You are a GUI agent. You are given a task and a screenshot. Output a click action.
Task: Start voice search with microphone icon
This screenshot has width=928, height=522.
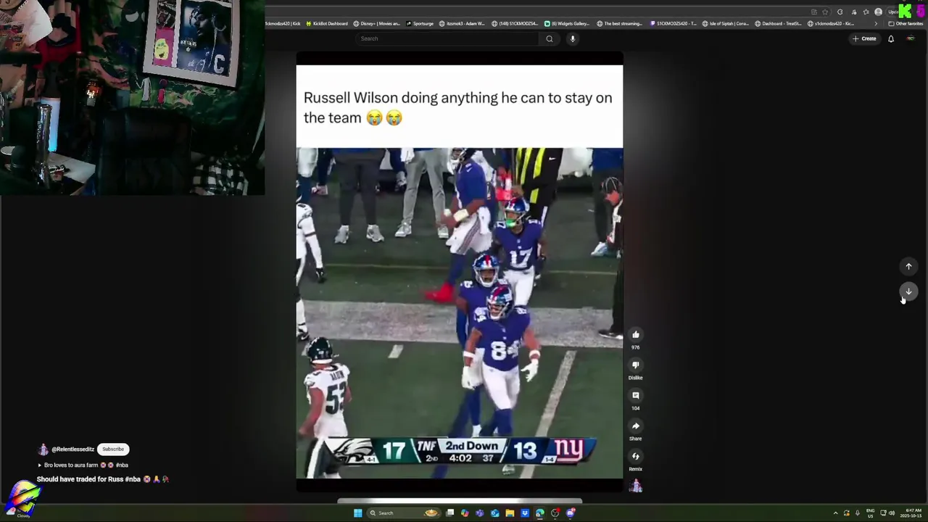tap(573, 38)
